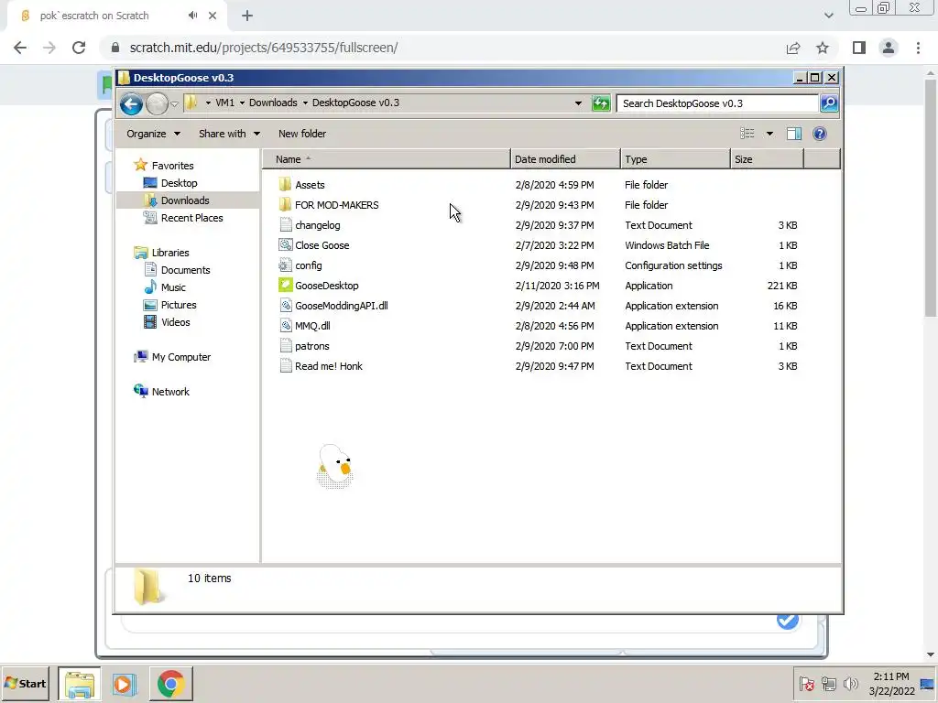
Task: Click the change view icon
Action: pyautogui.click(x=747, y=134)
